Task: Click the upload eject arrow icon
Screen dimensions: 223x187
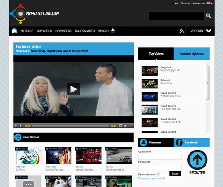Action: 113,31
